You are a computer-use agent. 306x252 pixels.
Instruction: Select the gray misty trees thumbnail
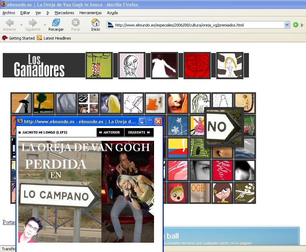click(66, 103)
